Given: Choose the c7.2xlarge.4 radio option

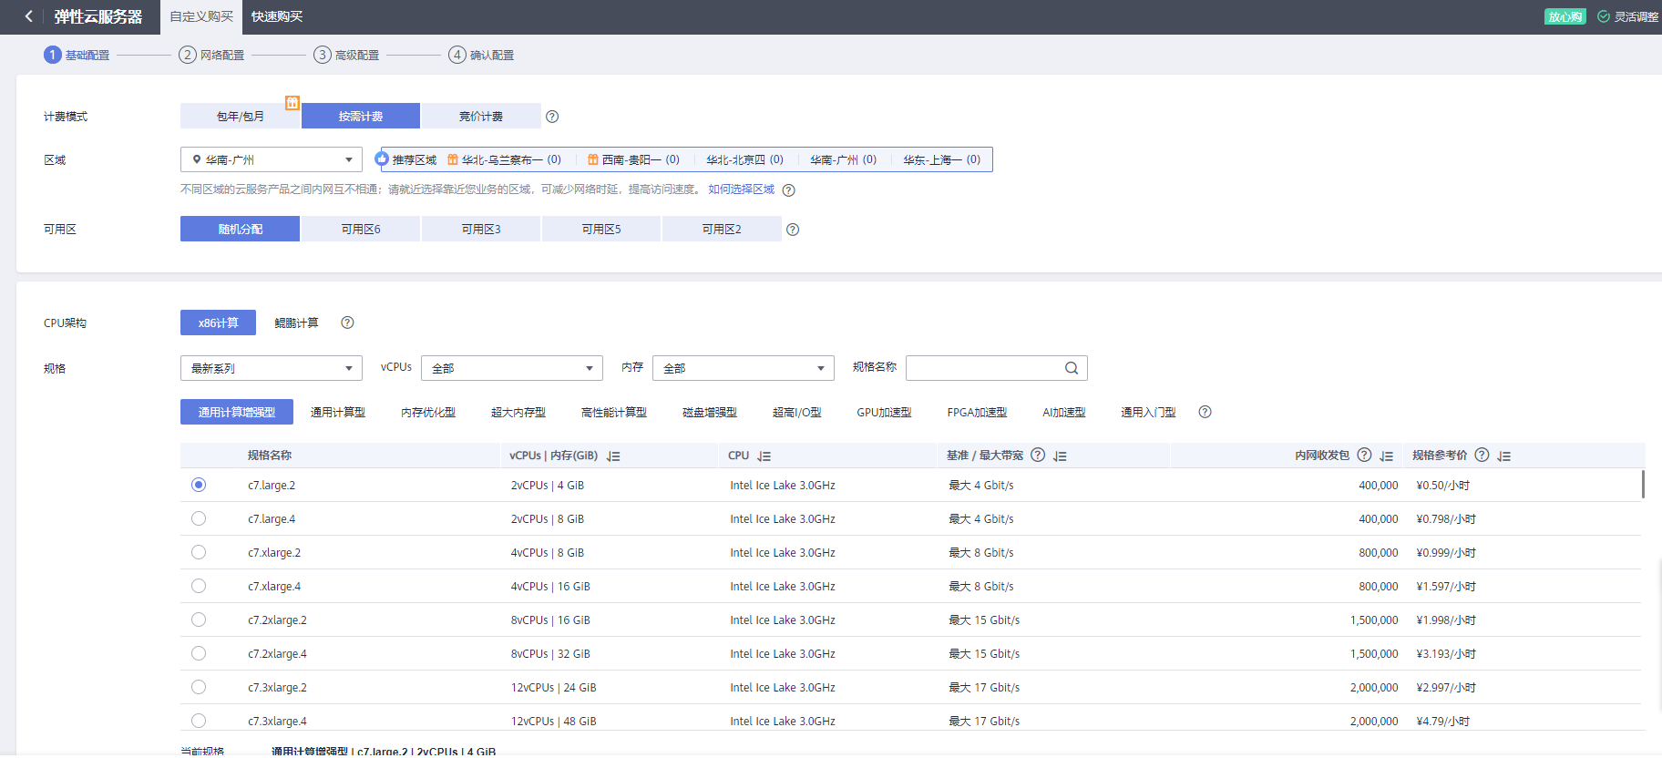Looking at the screenshot, I should coord(199,653).
